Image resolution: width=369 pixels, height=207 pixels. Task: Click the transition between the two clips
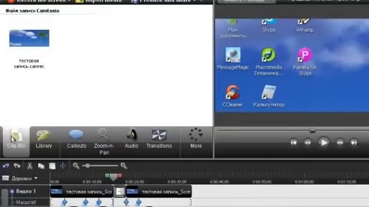point(119,191)
